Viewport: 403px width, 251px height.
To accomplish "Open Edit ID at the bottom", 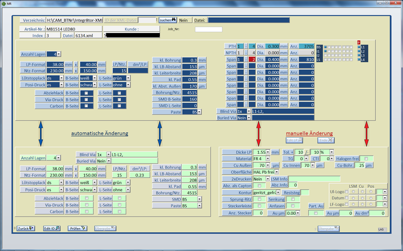I will 52,228.
